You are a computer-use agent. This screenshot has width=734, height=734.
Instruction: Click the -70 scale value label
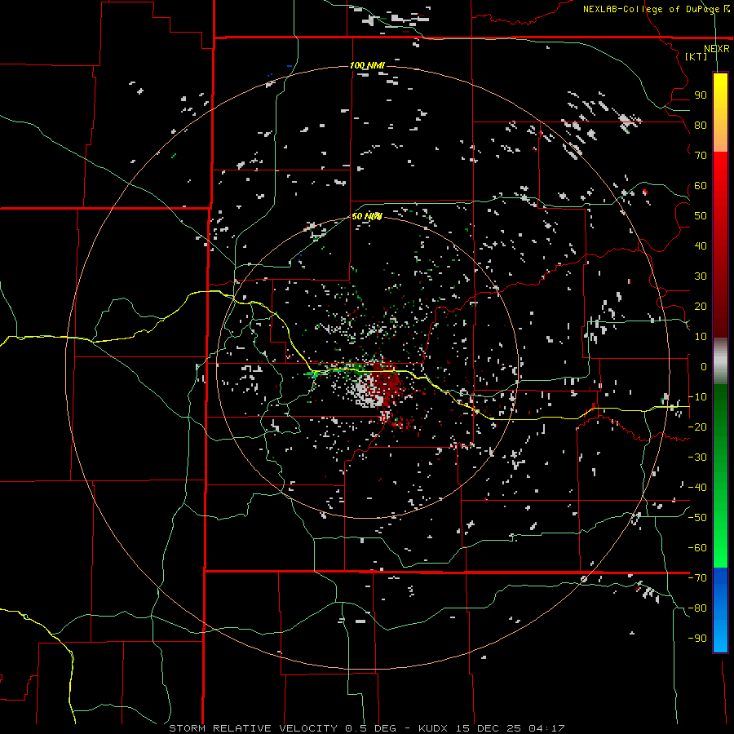click(x=697, y=578)
